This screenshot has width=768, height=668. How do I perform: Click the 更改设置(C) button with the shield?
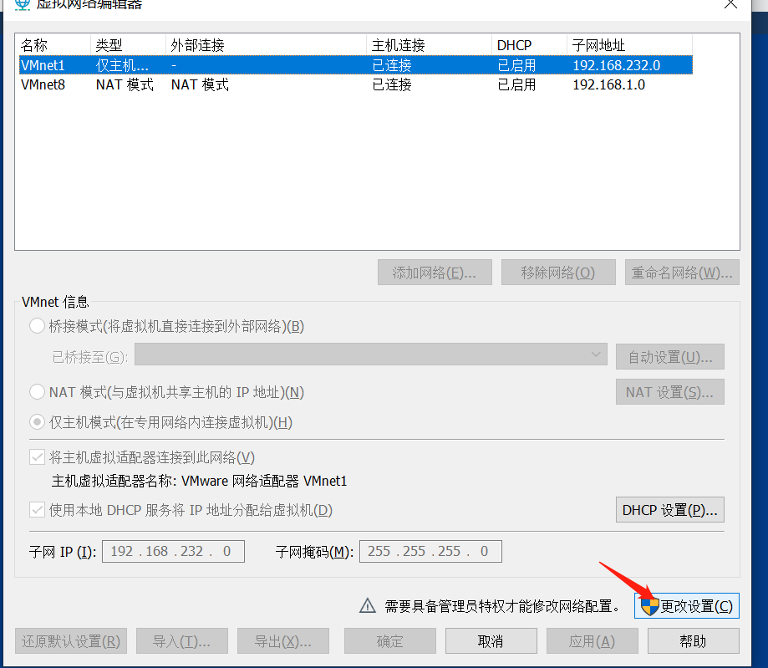click(x=686, y=606)
